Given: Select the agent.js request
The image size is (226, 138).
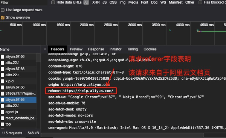Looking at the screenshot, I should coord(18,112).
